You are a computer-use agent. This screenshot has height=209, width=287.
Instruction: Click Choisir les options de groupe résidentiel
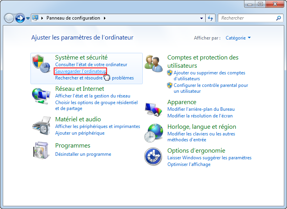pos(97,106)
